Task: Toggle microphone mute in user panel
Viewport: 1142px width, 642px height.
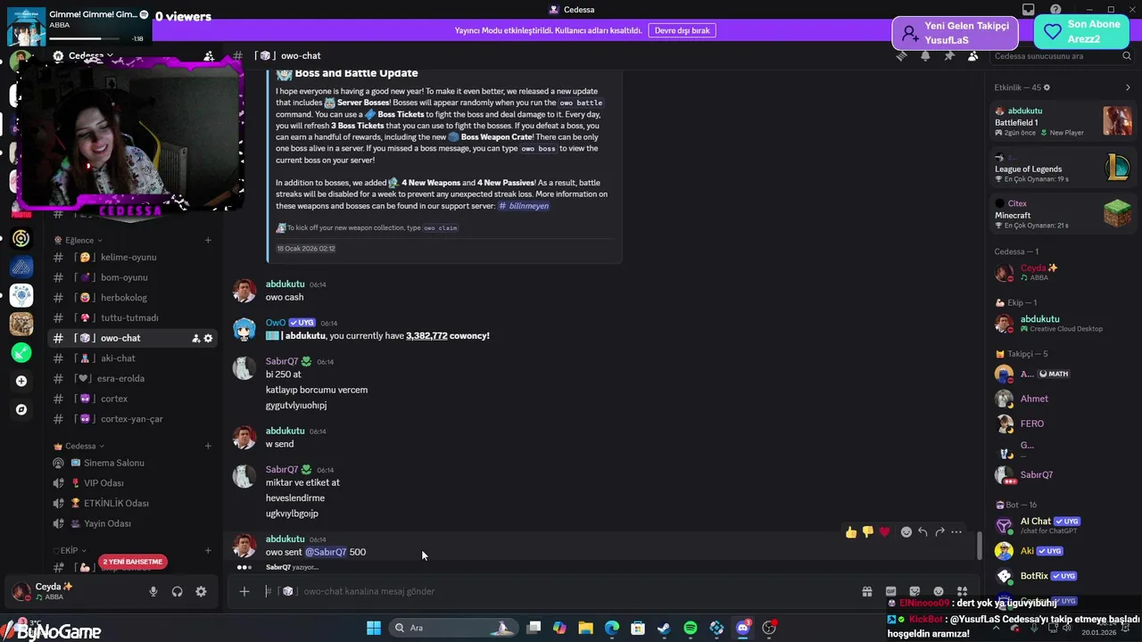Action: [x=153, y=591]
